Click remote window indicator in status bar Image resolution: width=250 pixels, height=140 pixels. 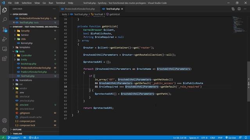[x=3, y=138]
